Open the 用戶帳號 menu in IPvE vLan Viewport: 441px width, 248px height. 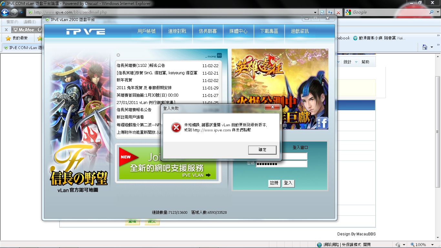pyautogui.click(x=147, y=31)
